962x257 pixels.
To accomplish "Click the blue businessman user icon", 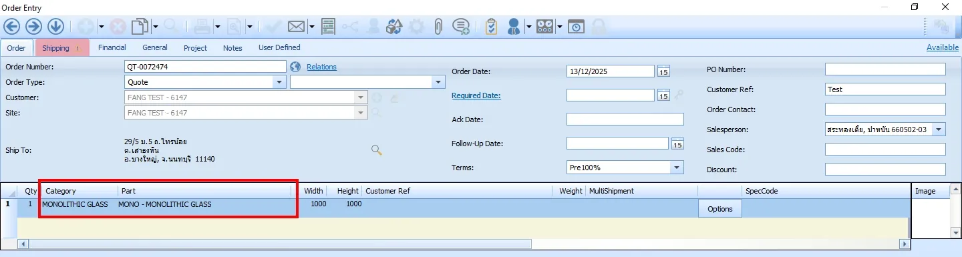I will (514, 27).
